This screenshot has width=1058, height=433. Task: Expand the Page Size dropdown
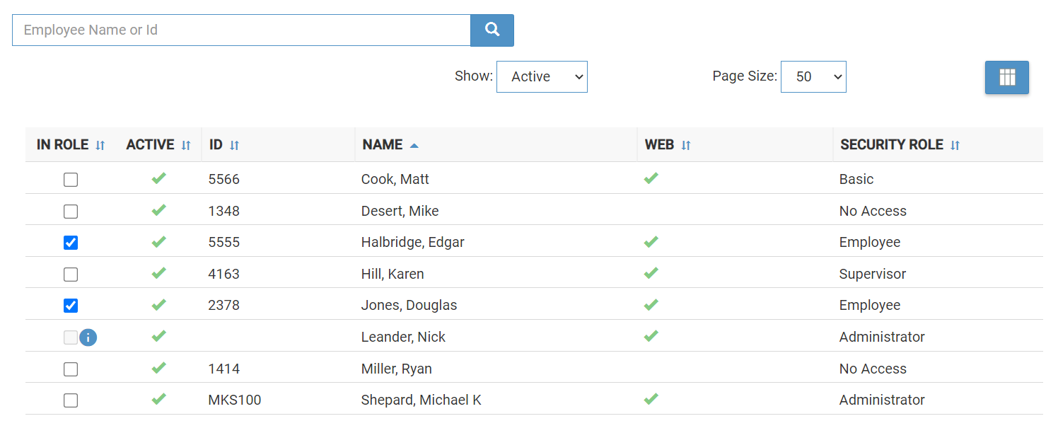[x=813, y=76]
